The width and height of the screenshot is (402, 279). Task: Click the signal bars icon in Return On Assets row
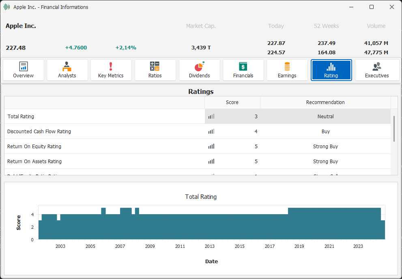pos(211,161)
